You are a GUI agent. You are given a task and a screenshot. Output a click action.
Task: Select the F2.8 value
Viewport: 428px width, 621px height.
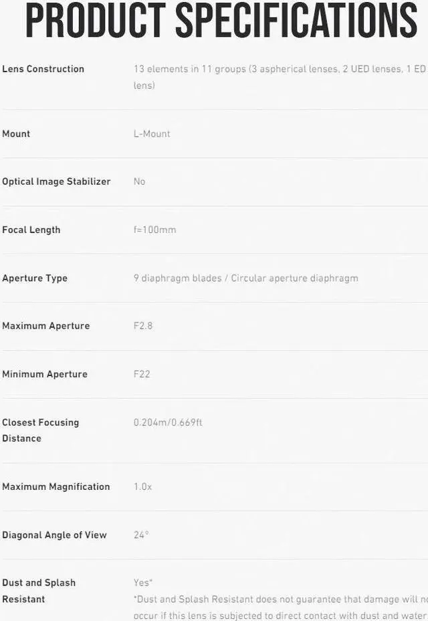point(143,326)
